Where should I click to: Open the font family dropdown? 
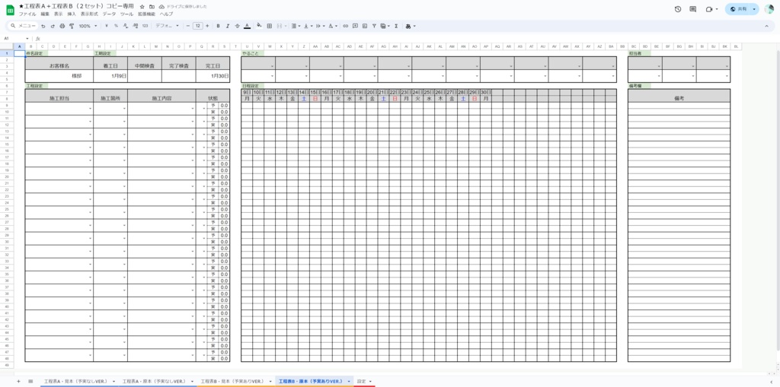(167, 26)
